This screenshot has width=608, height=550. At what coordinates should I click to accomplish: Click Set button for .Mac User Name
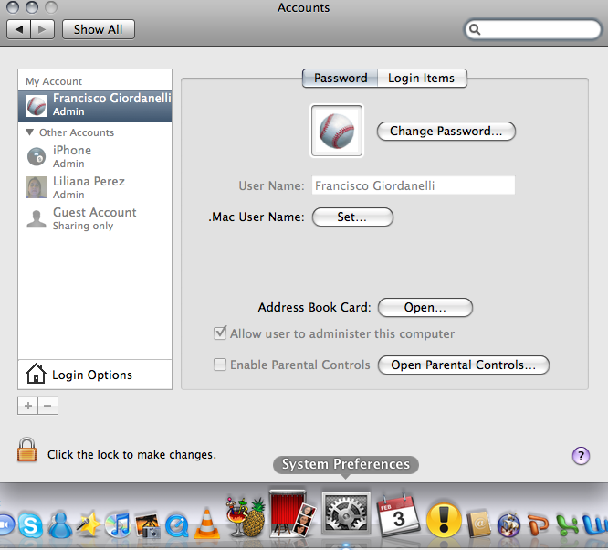pos(352,217)
